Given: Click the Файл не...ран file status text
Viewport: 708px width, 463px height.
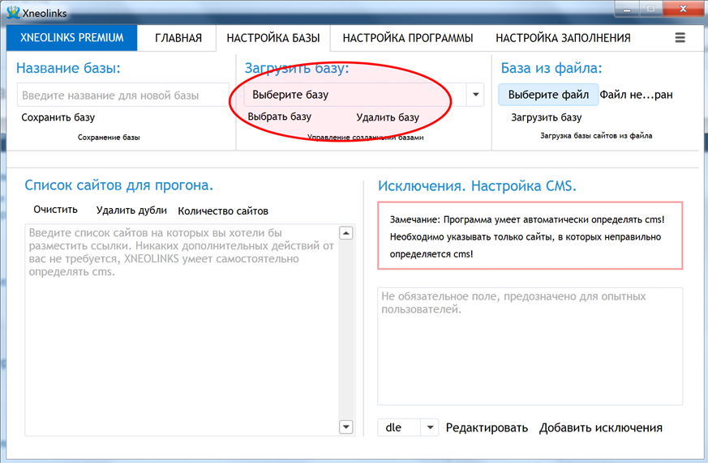Looking at the screenshot, I should 636,95.
